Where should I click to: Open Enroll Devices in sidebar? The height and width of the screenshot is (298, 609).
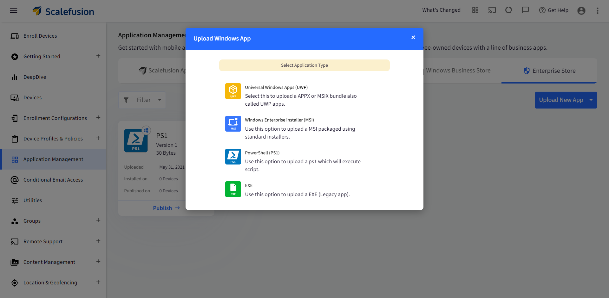coord(53,36)
